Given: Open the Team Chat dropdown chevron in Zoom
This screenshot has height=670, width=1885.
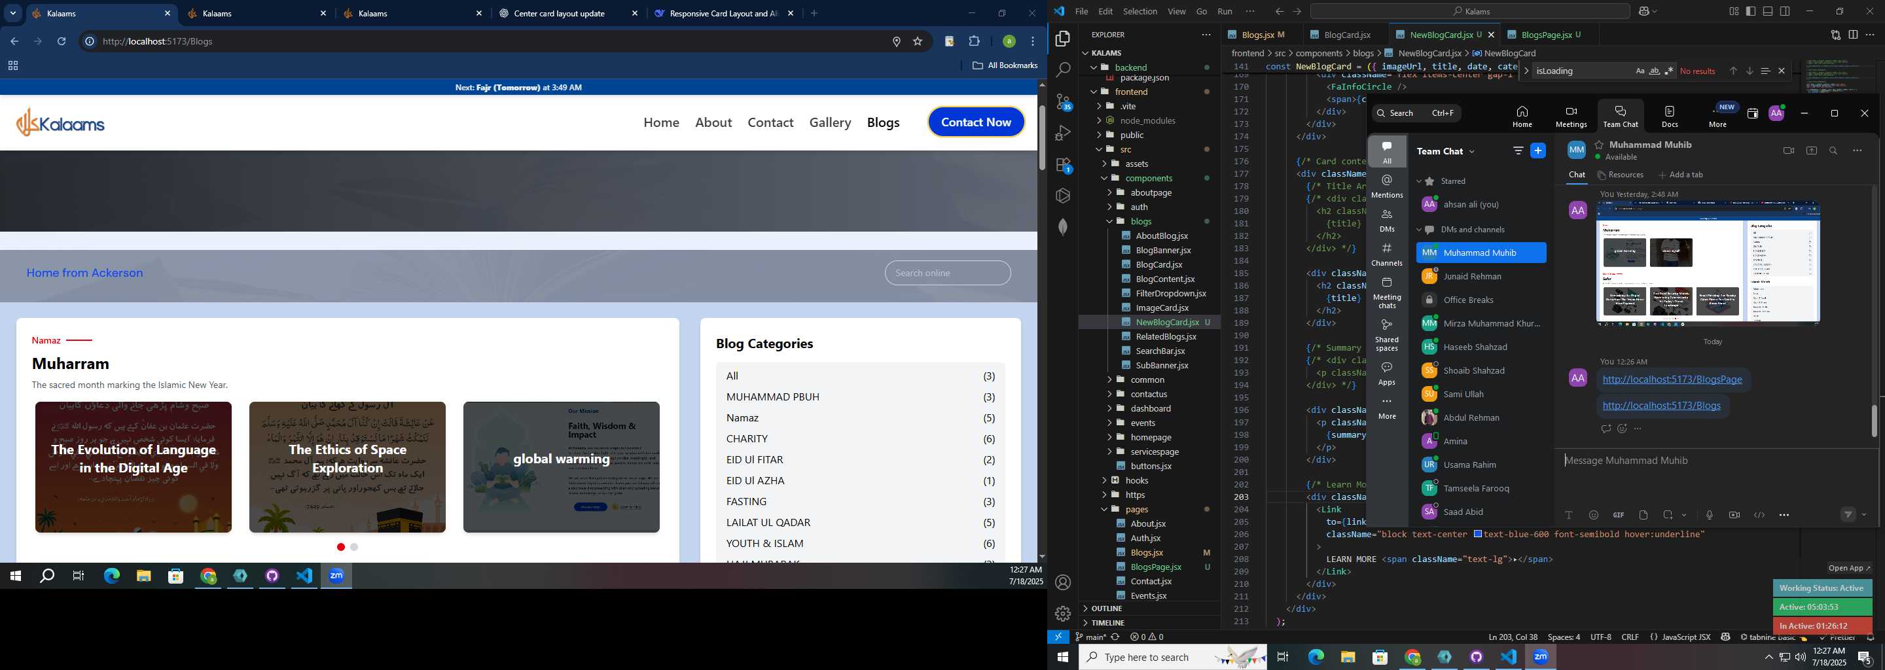Looking at the screenshot, I should [x=1471, y=151].
